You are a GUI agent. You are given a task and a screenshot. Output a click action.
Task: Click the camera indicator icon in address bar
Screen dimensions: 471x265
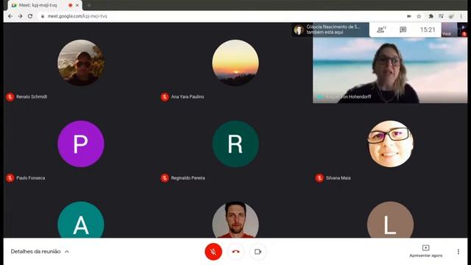409,16
